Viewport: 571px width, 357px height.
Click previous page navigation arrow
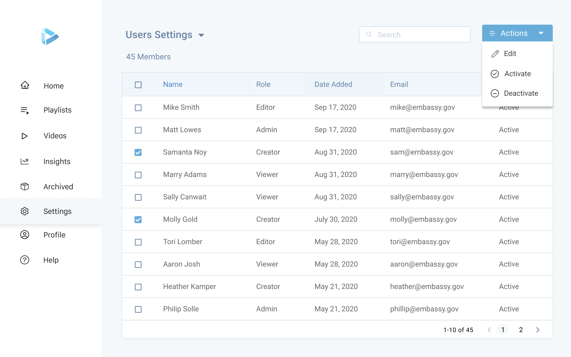click(x=489, y=330)
